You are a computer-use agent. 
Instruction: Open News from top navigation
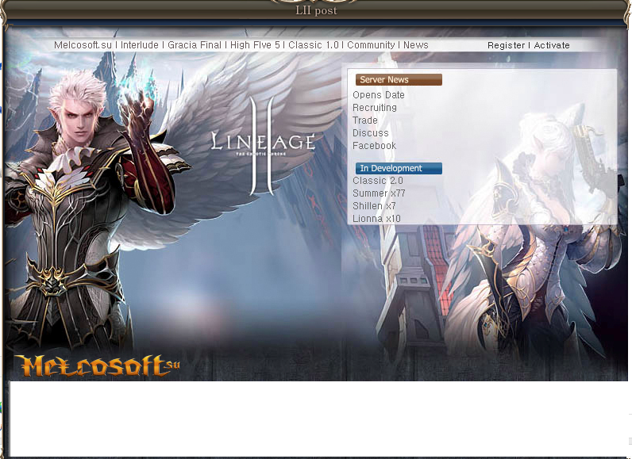415,45
